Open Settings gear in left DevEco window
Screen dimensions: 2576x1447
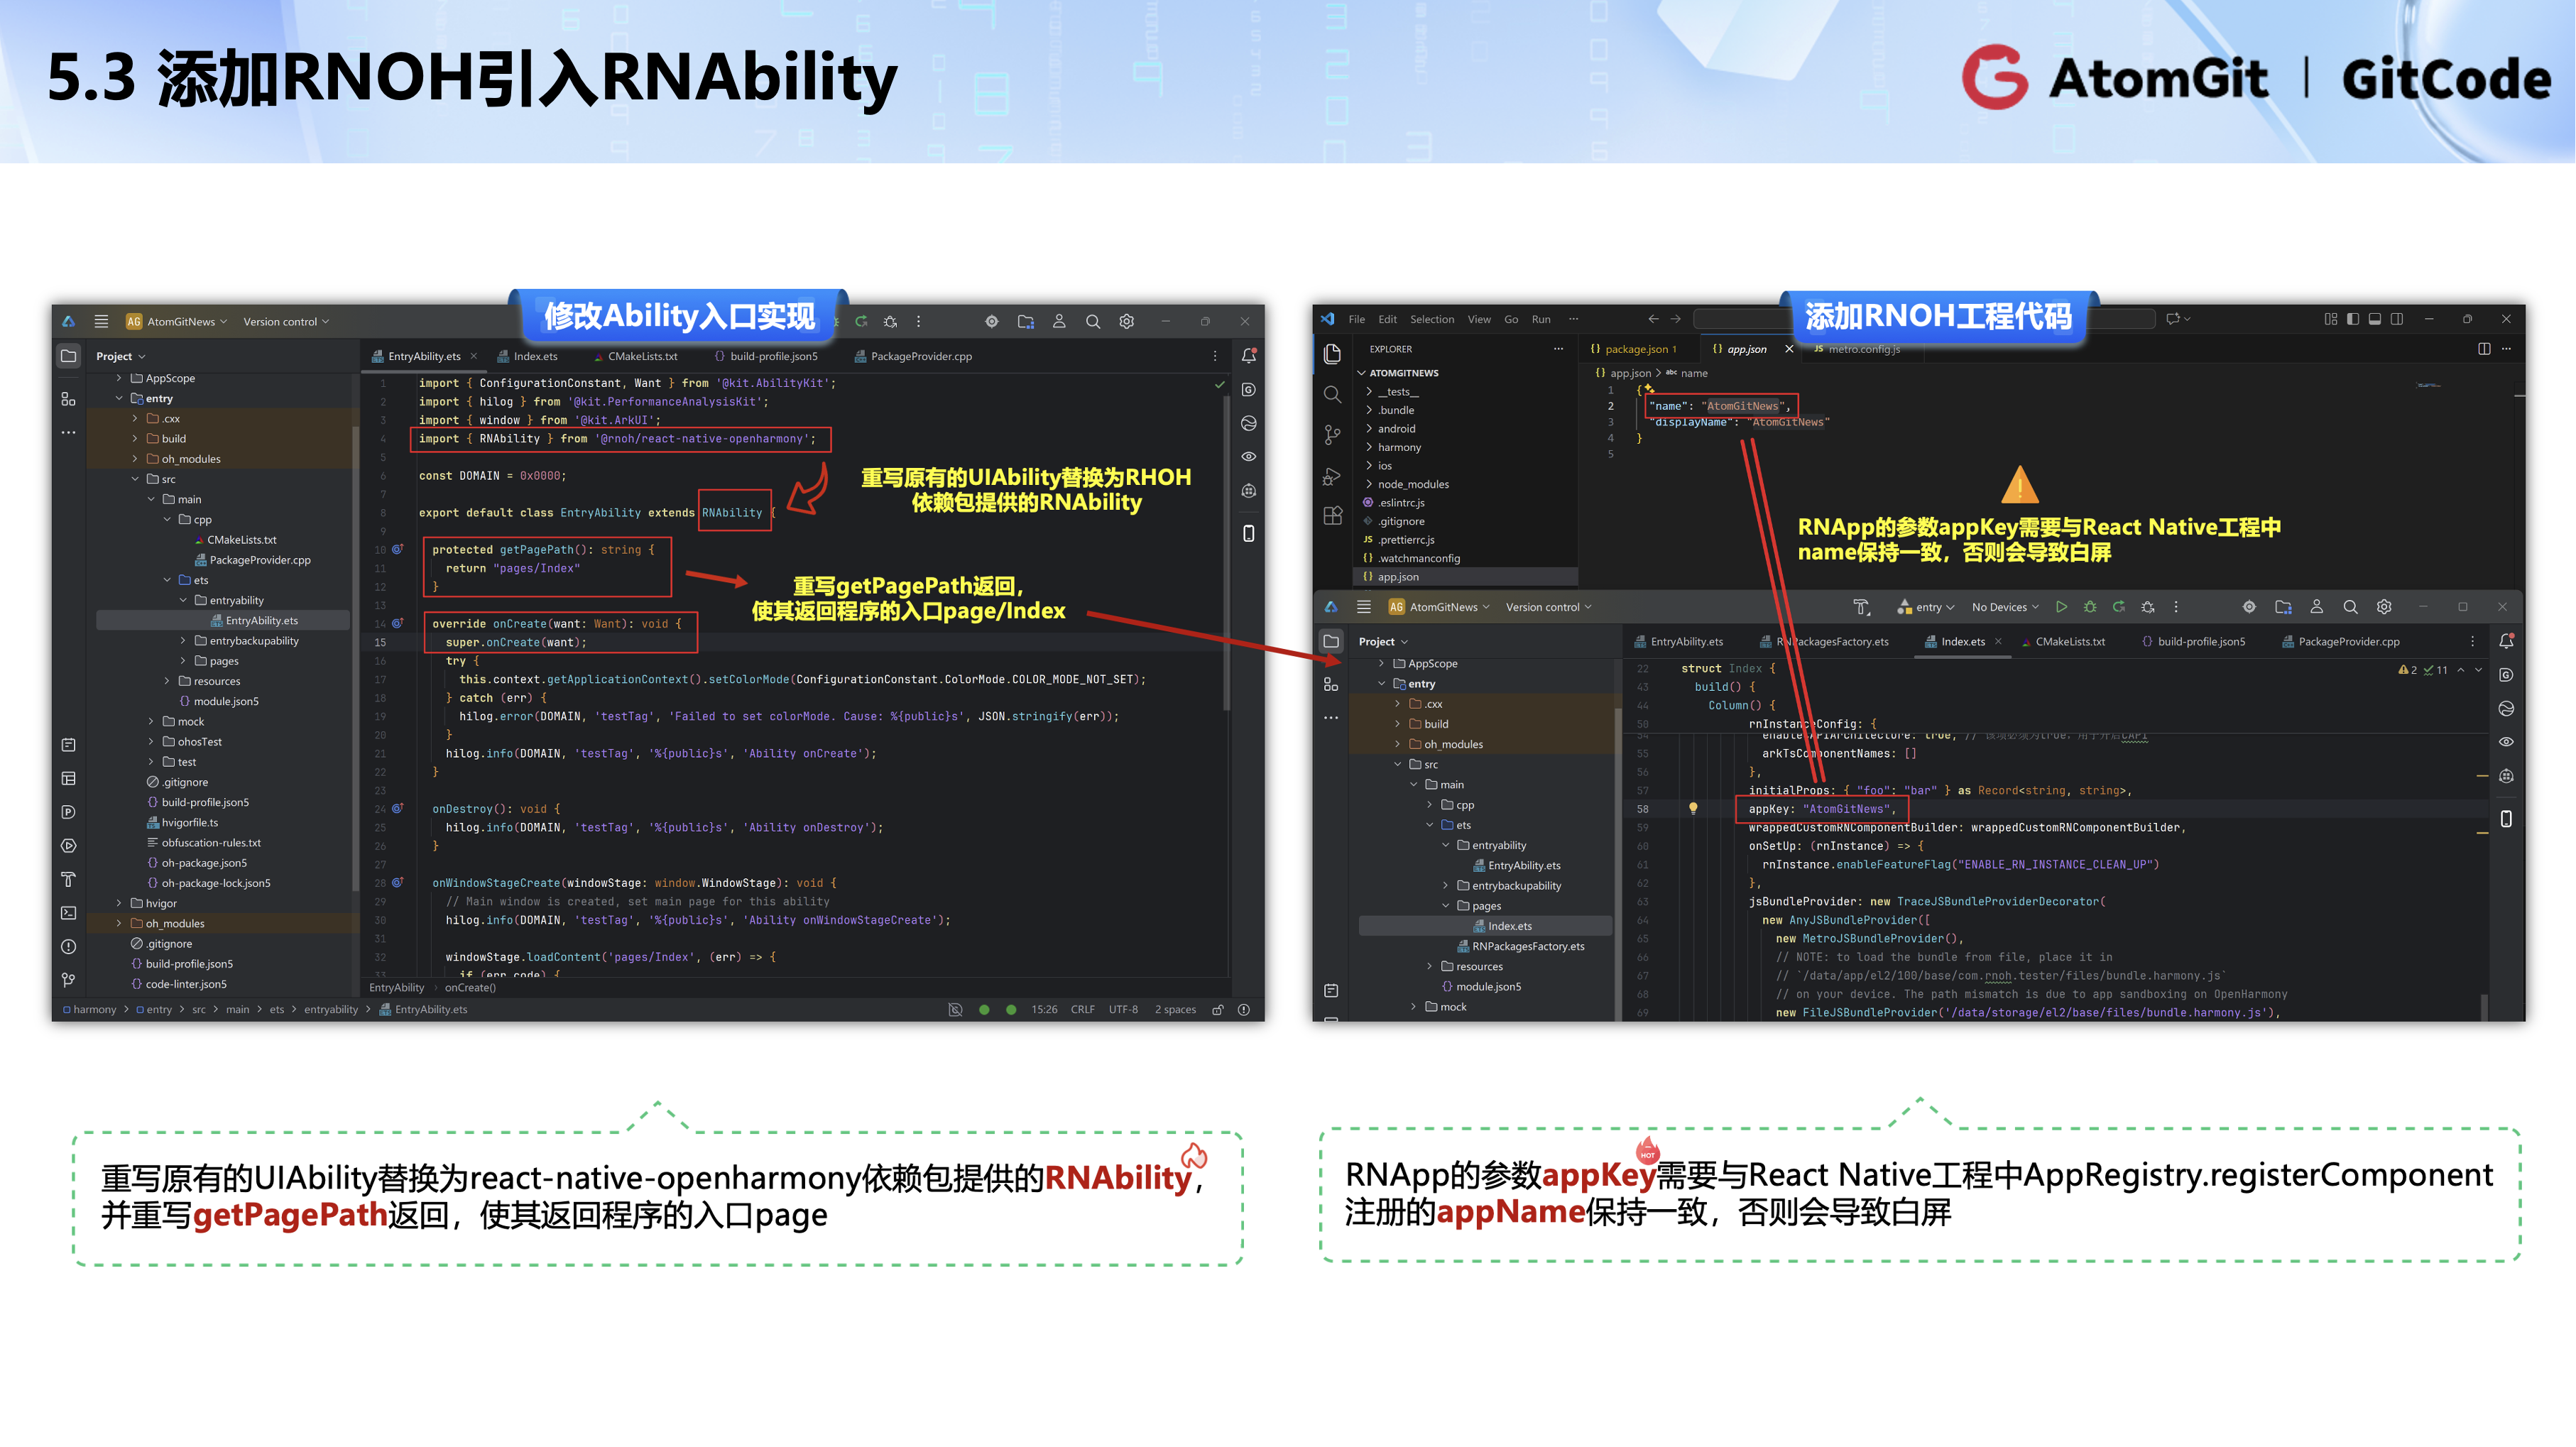coord(1126,321)
